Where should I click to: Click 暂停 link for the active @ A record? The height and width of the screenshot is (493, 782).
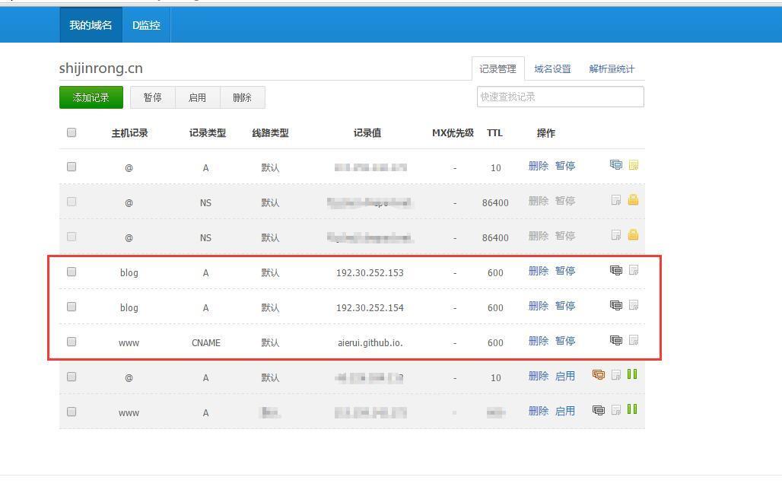tap(565, 166)
